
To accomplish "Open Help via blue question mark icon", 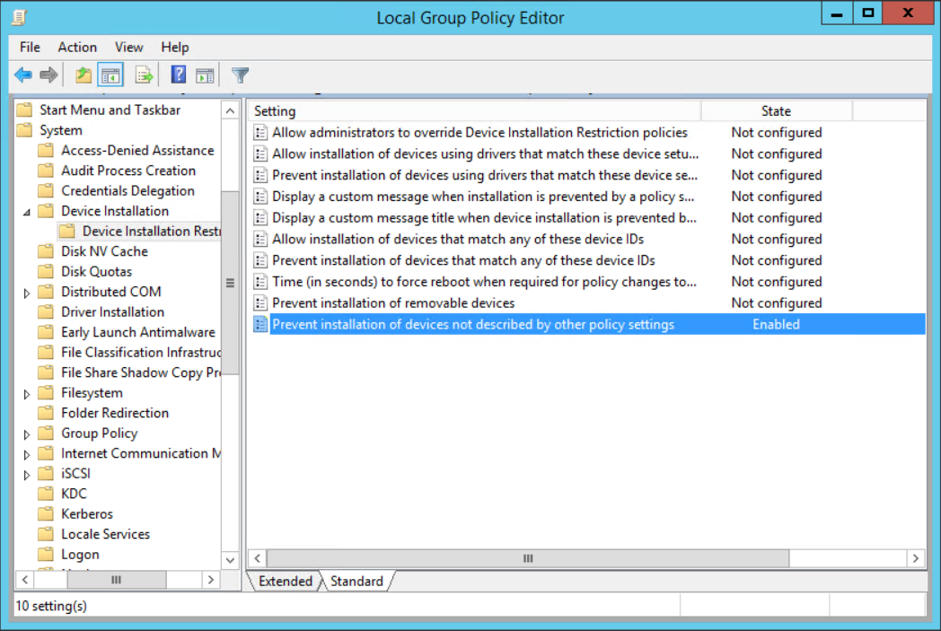I will pyautogui.click(x=179, y=75).
